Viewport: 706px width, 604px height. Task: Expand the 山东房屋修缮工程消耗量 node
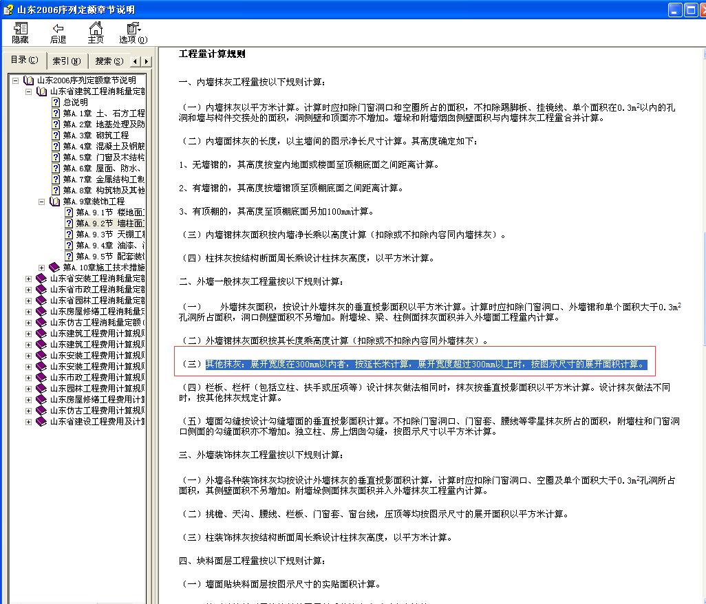pos(28,312)
